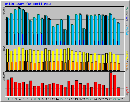The width and height of the screenshot is (130, 102).
Task: Click the red KBytes bar for day 29
Action: [115, 85]
